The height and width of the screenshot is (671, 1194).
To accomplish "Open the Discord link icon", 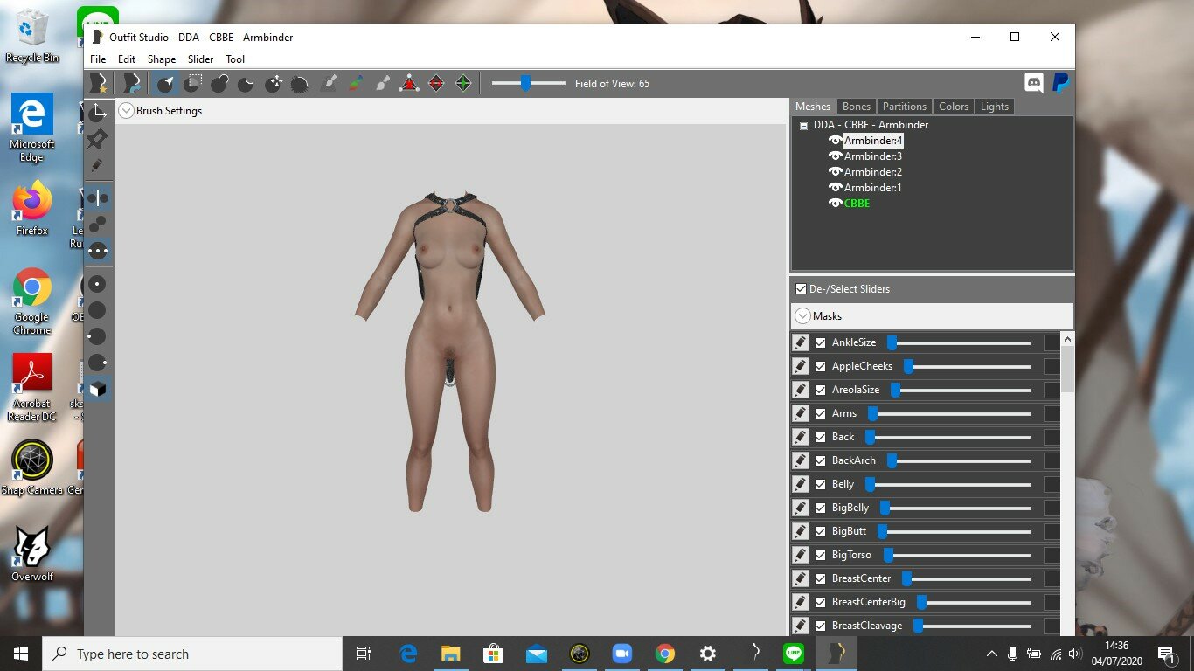I will point(1034,84).
